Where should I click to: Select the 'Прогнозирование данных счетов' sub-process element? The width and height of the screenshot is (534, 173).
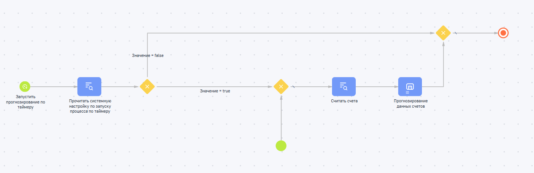[410, 87]
